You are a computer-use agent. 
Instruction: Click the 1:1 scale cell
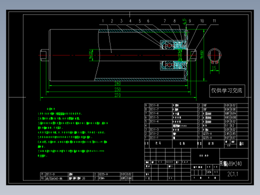tap(216, 172)
